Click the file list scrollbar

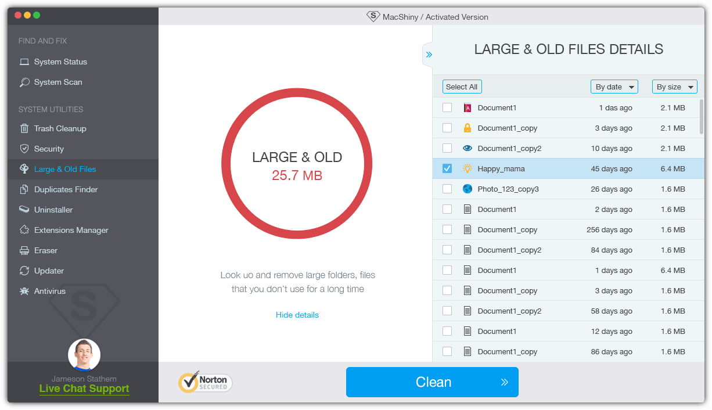[702, 117]
